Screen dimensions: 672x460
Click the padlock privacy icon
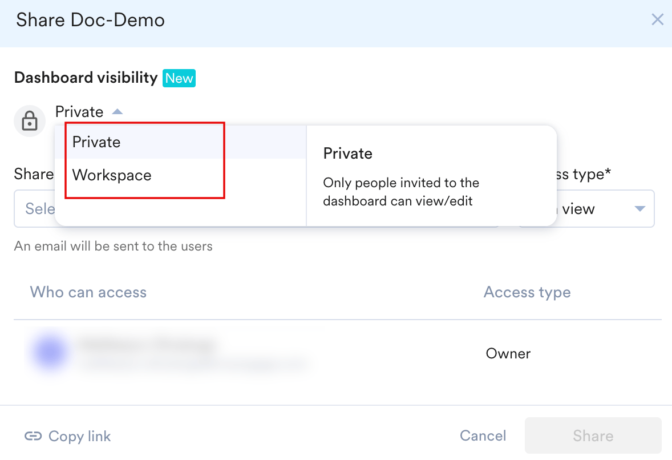point(30,120)
